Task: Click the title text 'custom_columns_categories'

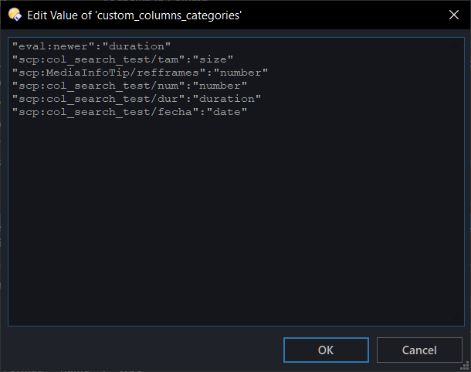Action: coord(169,15)
